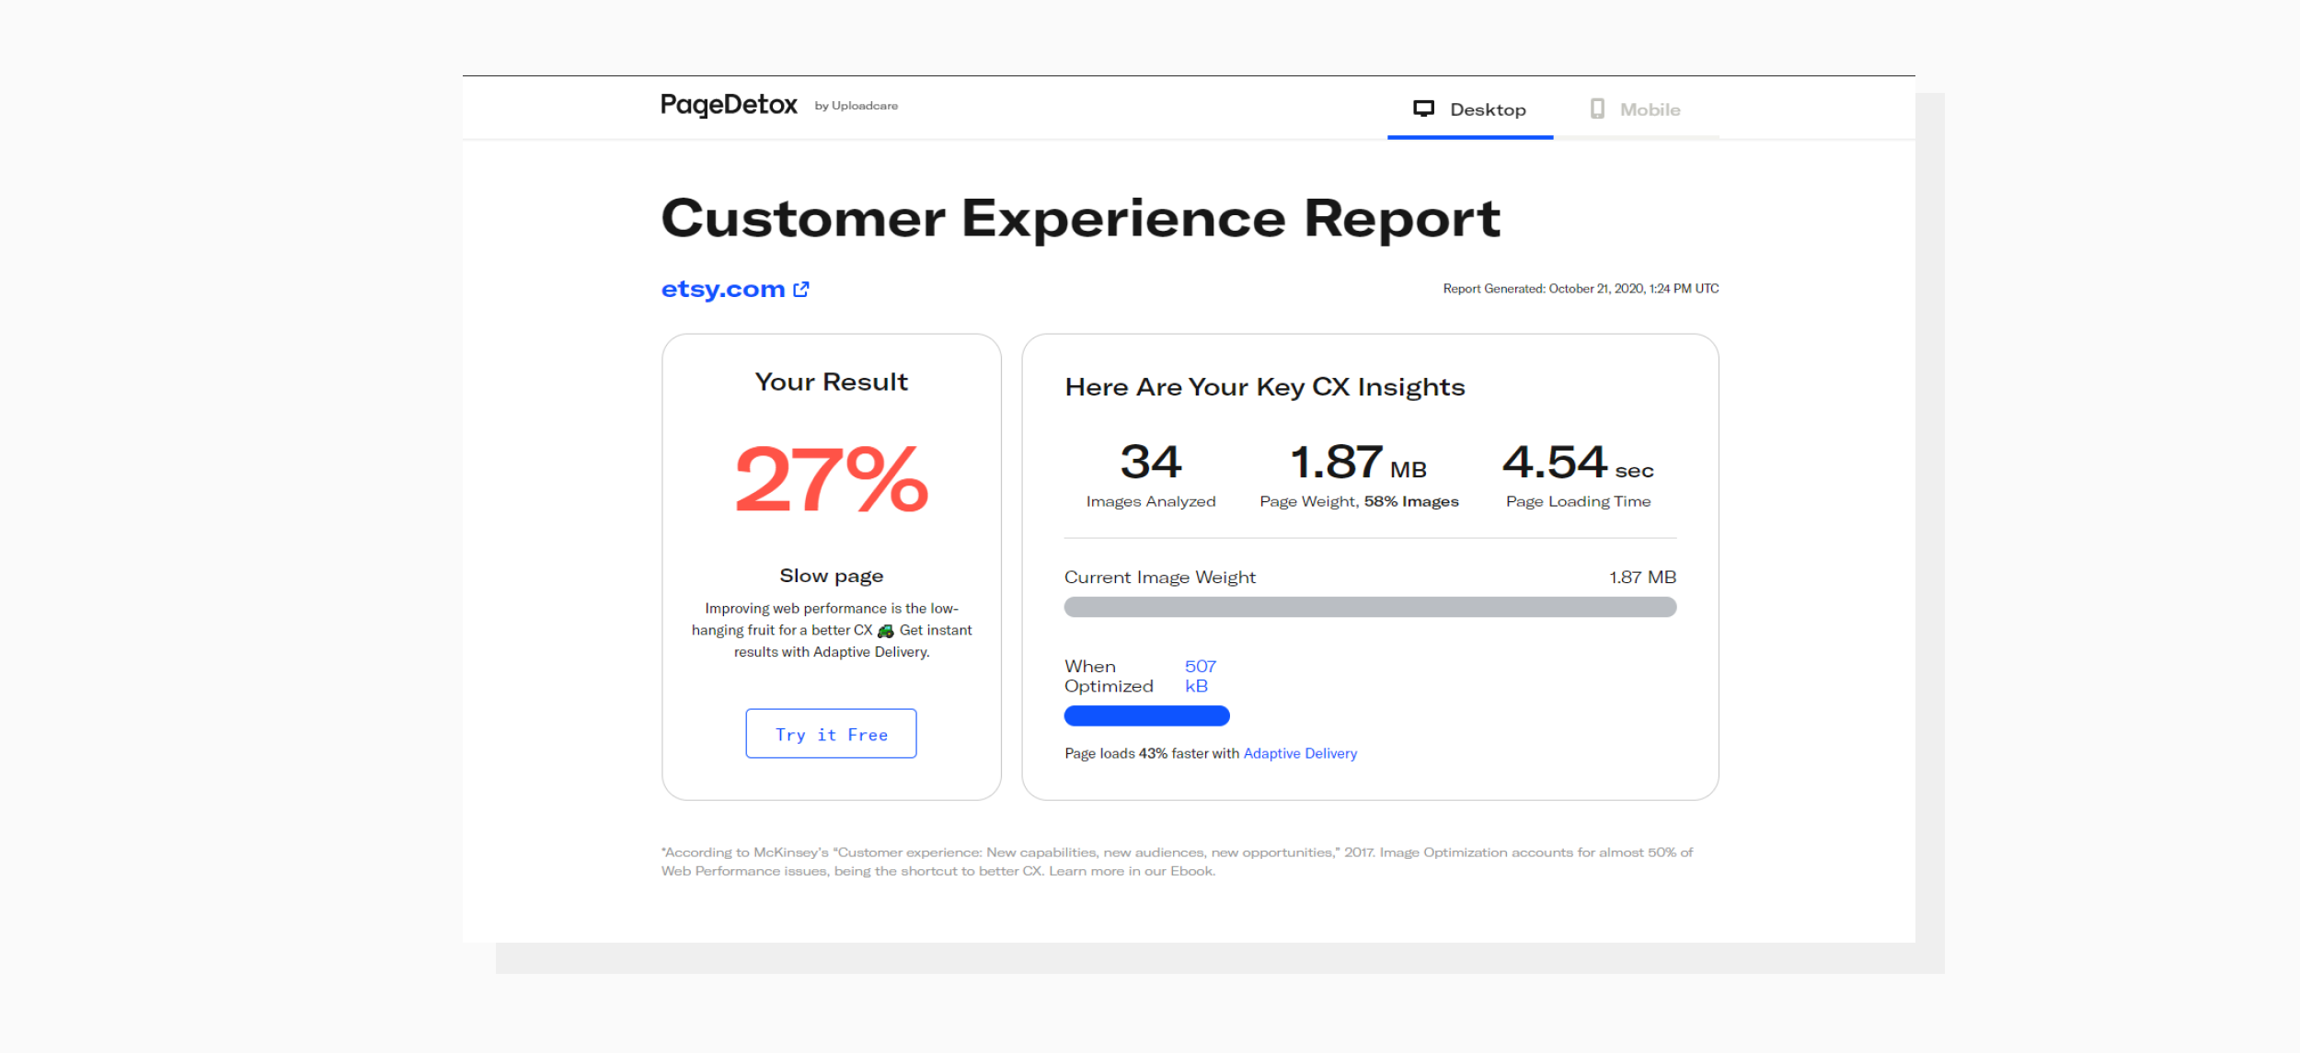Open the Adaptive Delivery link
Image resolution: width=2300 pixels, height=1053 pixels.
click(1300, 752)
